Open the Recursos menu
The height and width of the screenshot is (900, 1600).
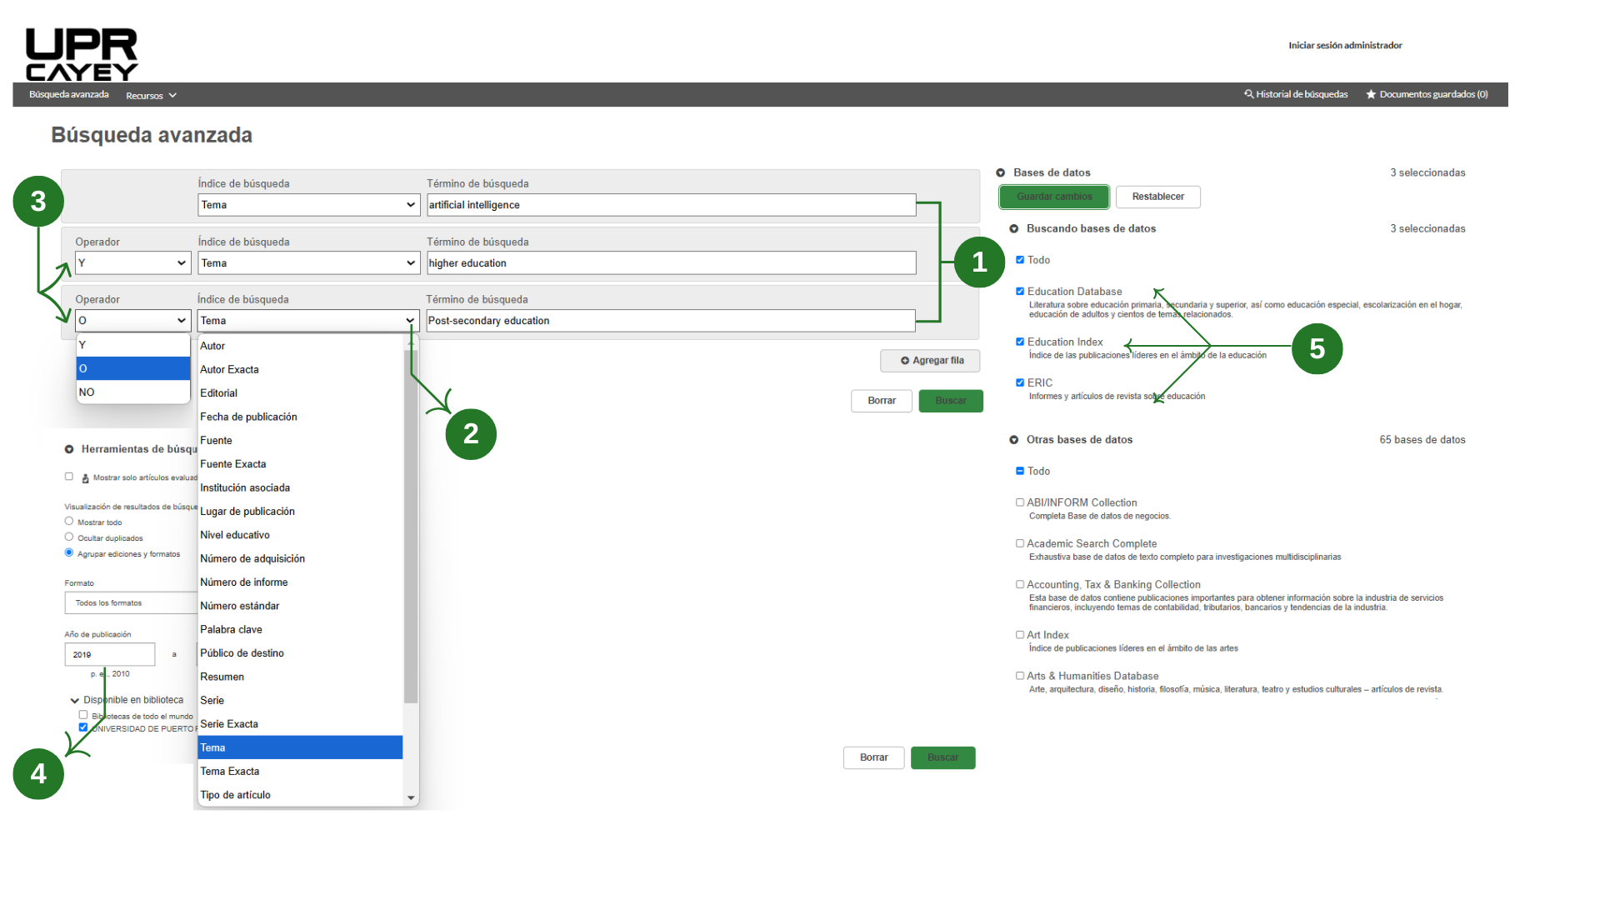pyautogui.click(x=151, y=95)
